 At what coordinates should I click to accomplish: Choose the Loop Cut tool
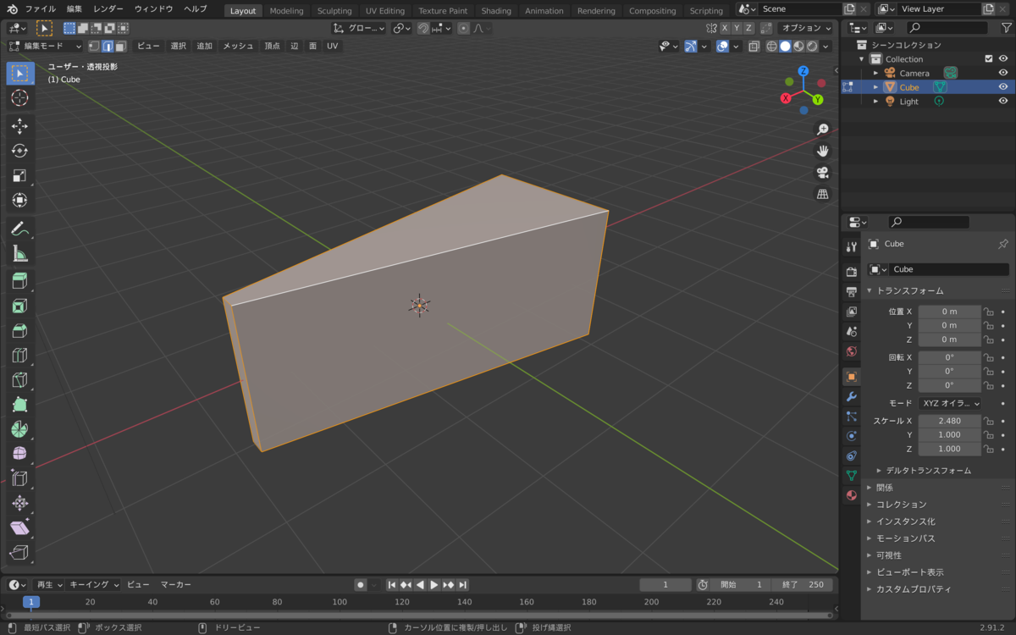20,355
